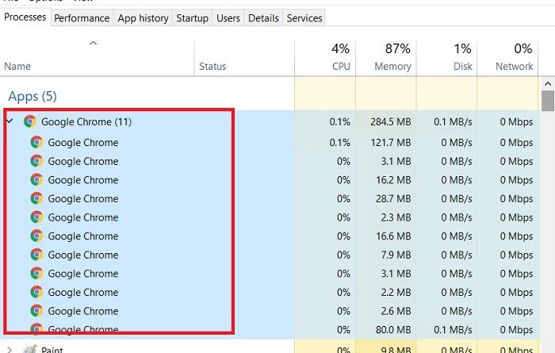Switch to the Processes tab
555x353 pixels.
[x=25, y=17]
